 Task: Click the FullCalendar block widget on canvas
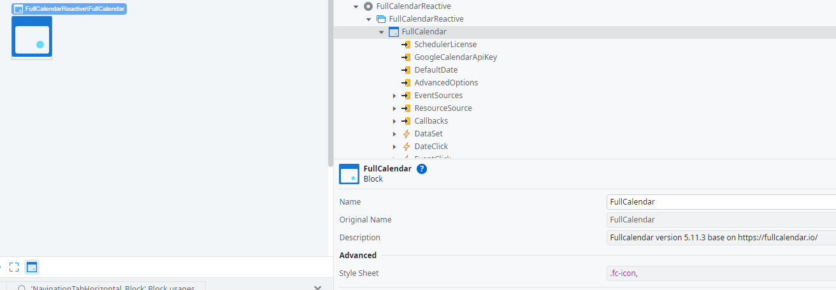coord(32,38)
